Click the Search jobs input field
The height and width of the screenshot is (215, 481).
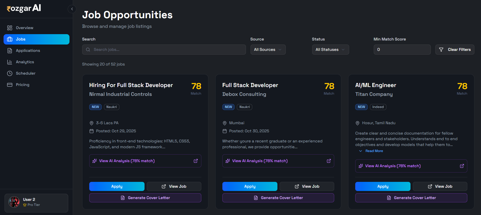pos(167,50)
